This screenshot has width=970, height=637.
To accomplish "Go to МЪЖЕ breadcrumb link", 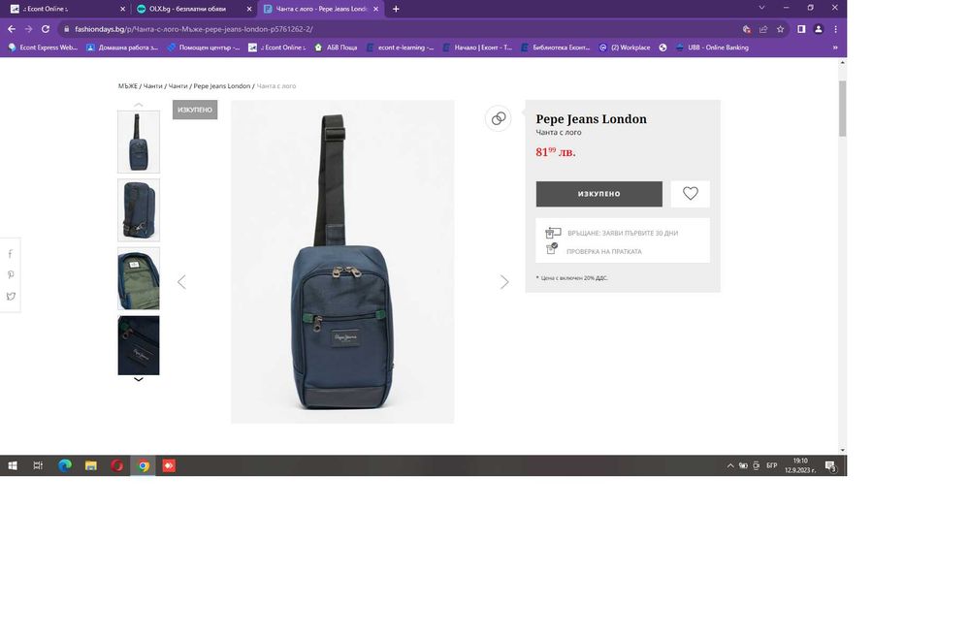I will pyautogui.click(x=128, y=86).
